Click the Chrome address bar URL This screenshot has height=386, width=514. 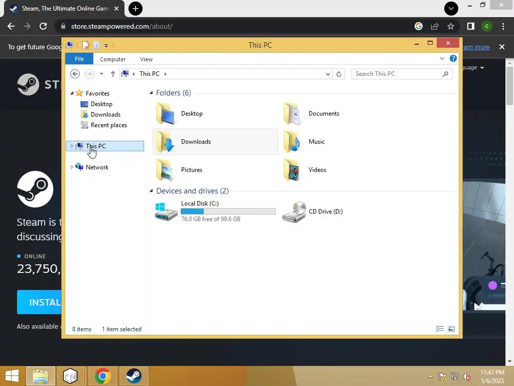click(x=121, y=26)
